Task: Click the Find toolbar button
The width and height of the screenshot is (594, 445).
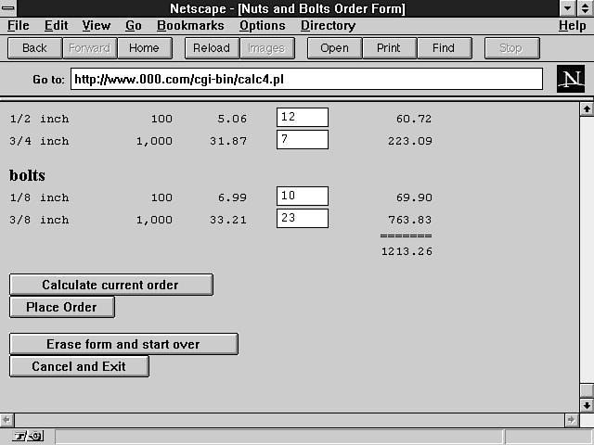Action: click(444, 48)
